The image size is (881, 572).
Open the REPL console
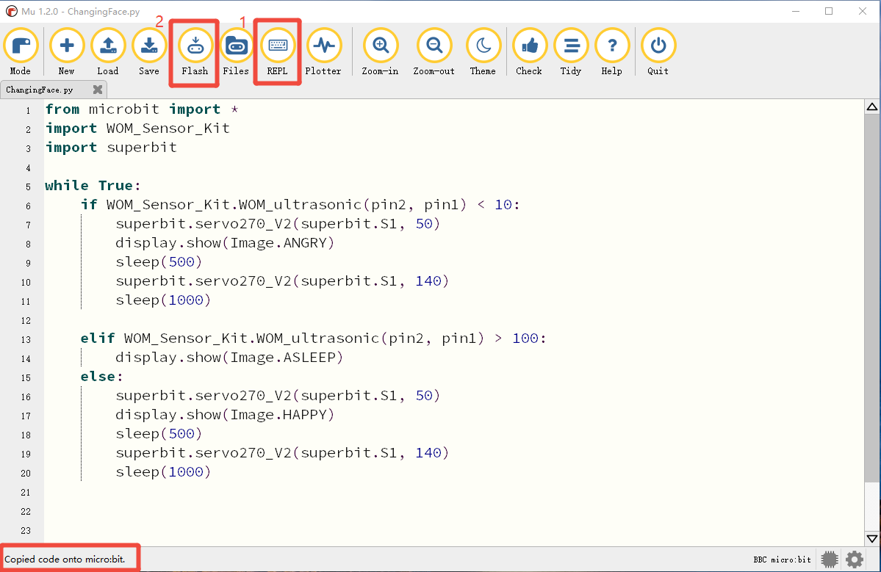point(278,51)
